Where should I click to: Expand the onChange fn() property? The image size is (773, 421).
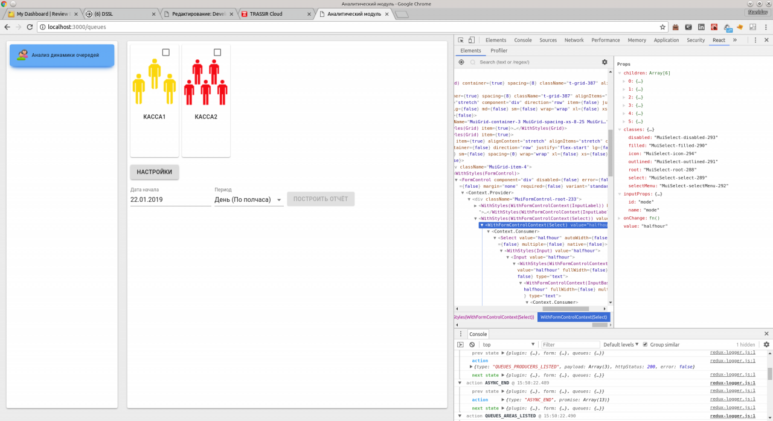(x=619, y=218)
